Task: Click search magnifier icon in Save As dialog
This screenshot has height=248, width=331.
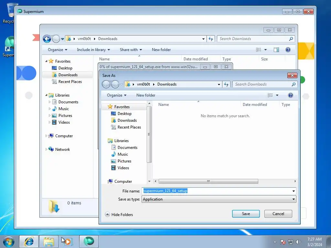Action: click(x=294, y=84)
